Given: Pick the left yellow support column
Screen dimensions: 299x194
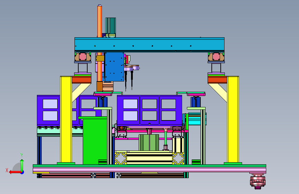Looking at the screenshot, I should 66,119.
